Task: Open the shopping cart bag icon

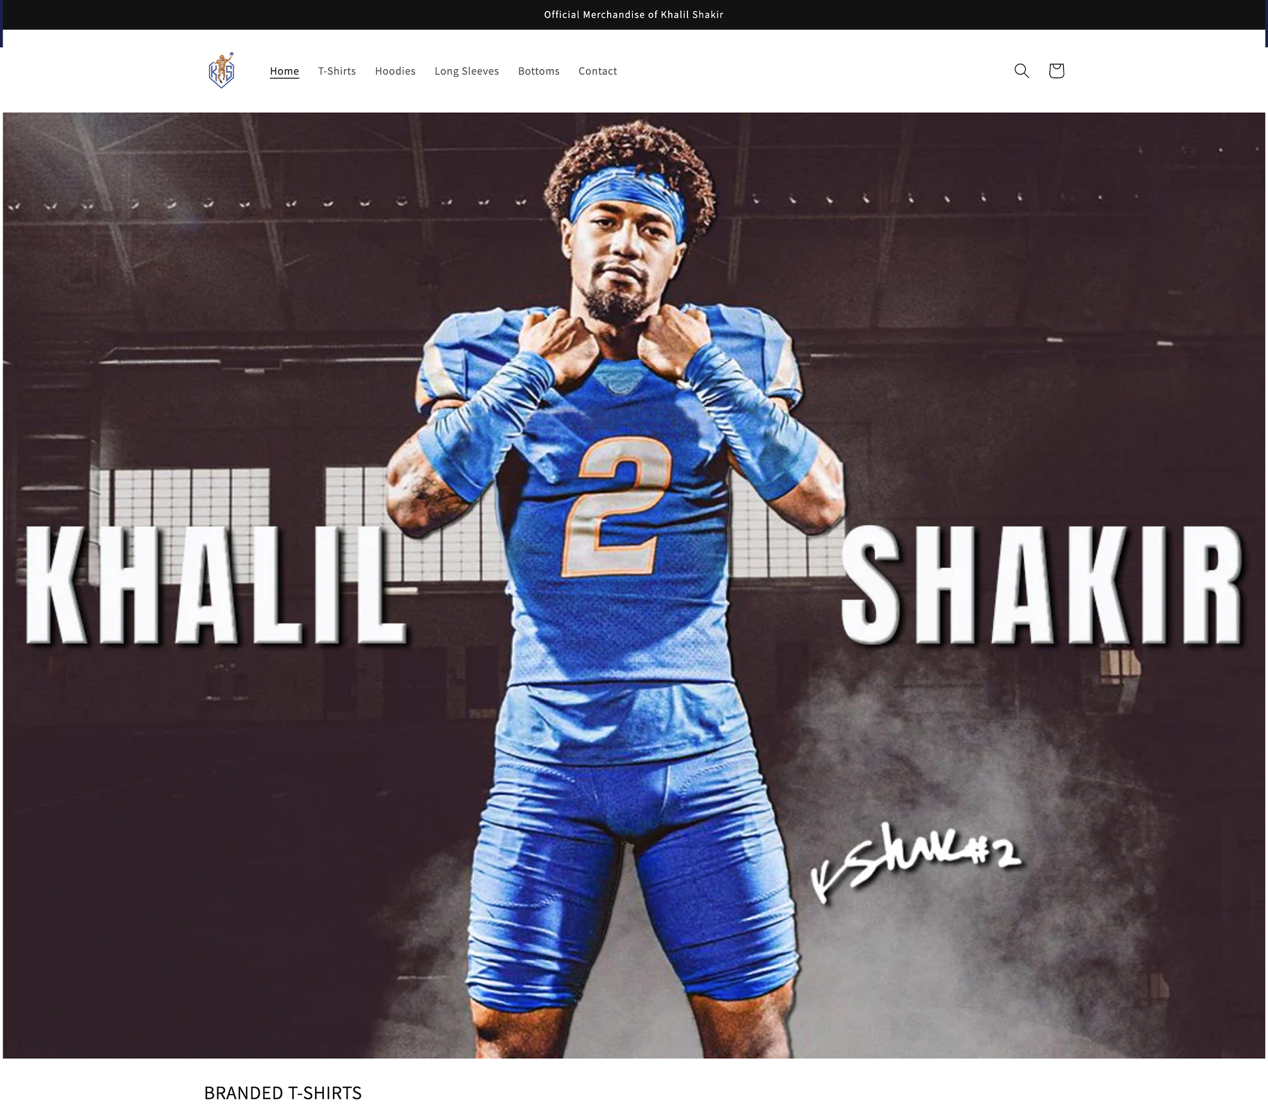Action: pos(1056,71)
